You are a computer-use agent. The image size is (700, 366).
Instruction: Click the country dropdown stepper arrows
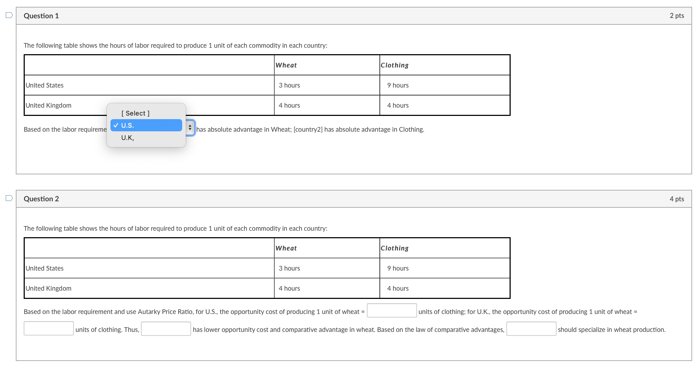[x=190, y=127]
